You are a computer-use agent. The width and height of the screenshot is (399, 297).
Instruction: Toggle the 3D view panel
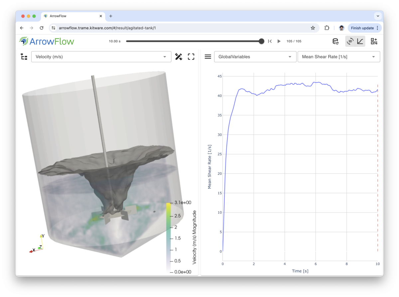tap(350, 41)
